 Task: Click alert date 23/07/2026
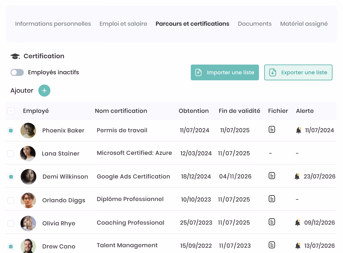click(320, 176)
